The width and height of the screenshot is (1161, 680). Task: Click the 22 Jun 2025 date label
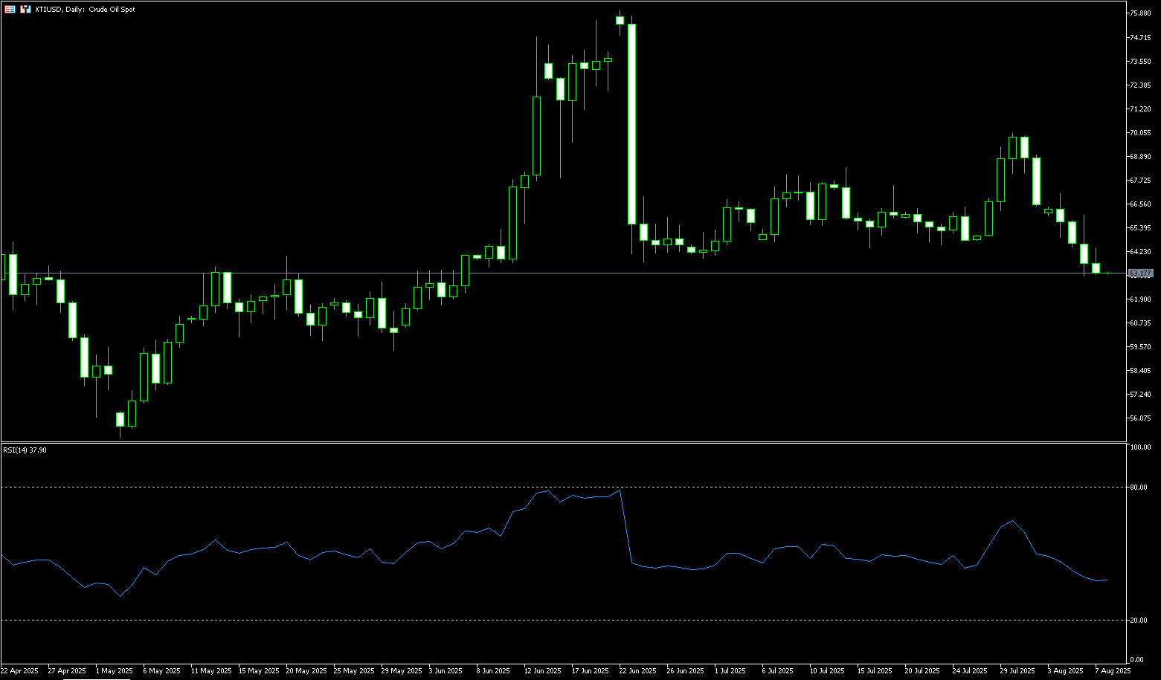click(x=639, y=670)
